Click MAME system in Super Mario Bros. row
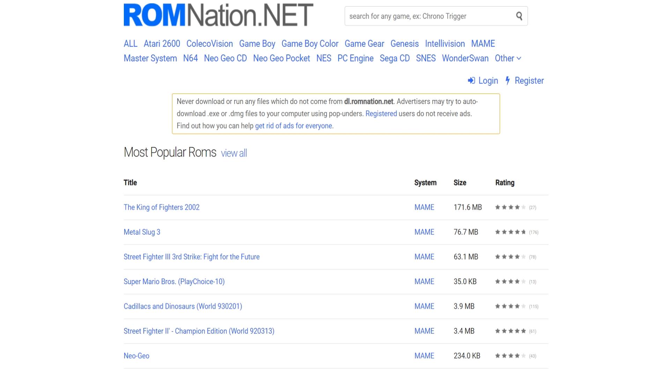670x377 pixels. tap(424, 282)
